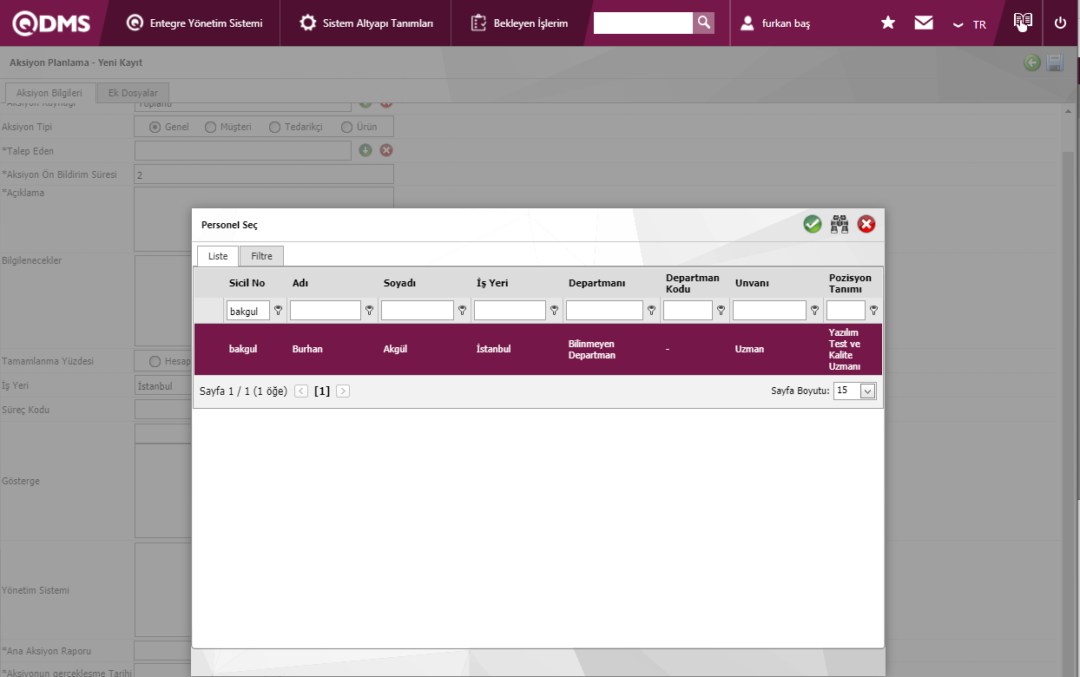Click filter icon next to Sicil No
Screen dimensions: 1080x677
pos(279,310)
